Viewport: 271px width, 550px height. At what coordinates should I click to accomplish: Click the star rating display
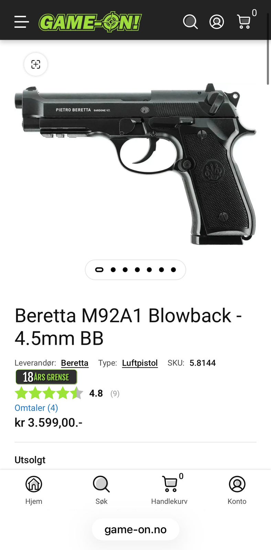(x=49, y=393)
